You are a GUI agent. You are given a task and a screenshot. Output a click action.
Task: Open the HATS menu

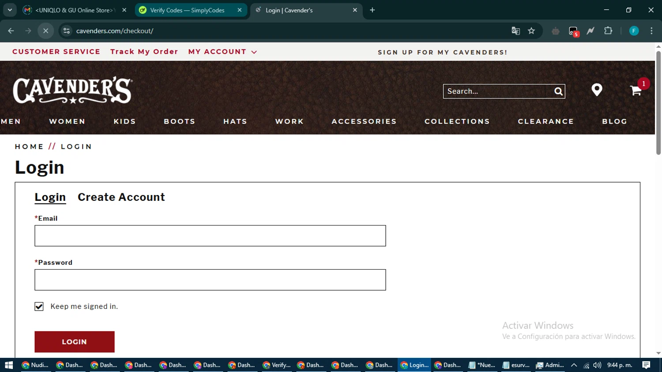pos(235,121)
